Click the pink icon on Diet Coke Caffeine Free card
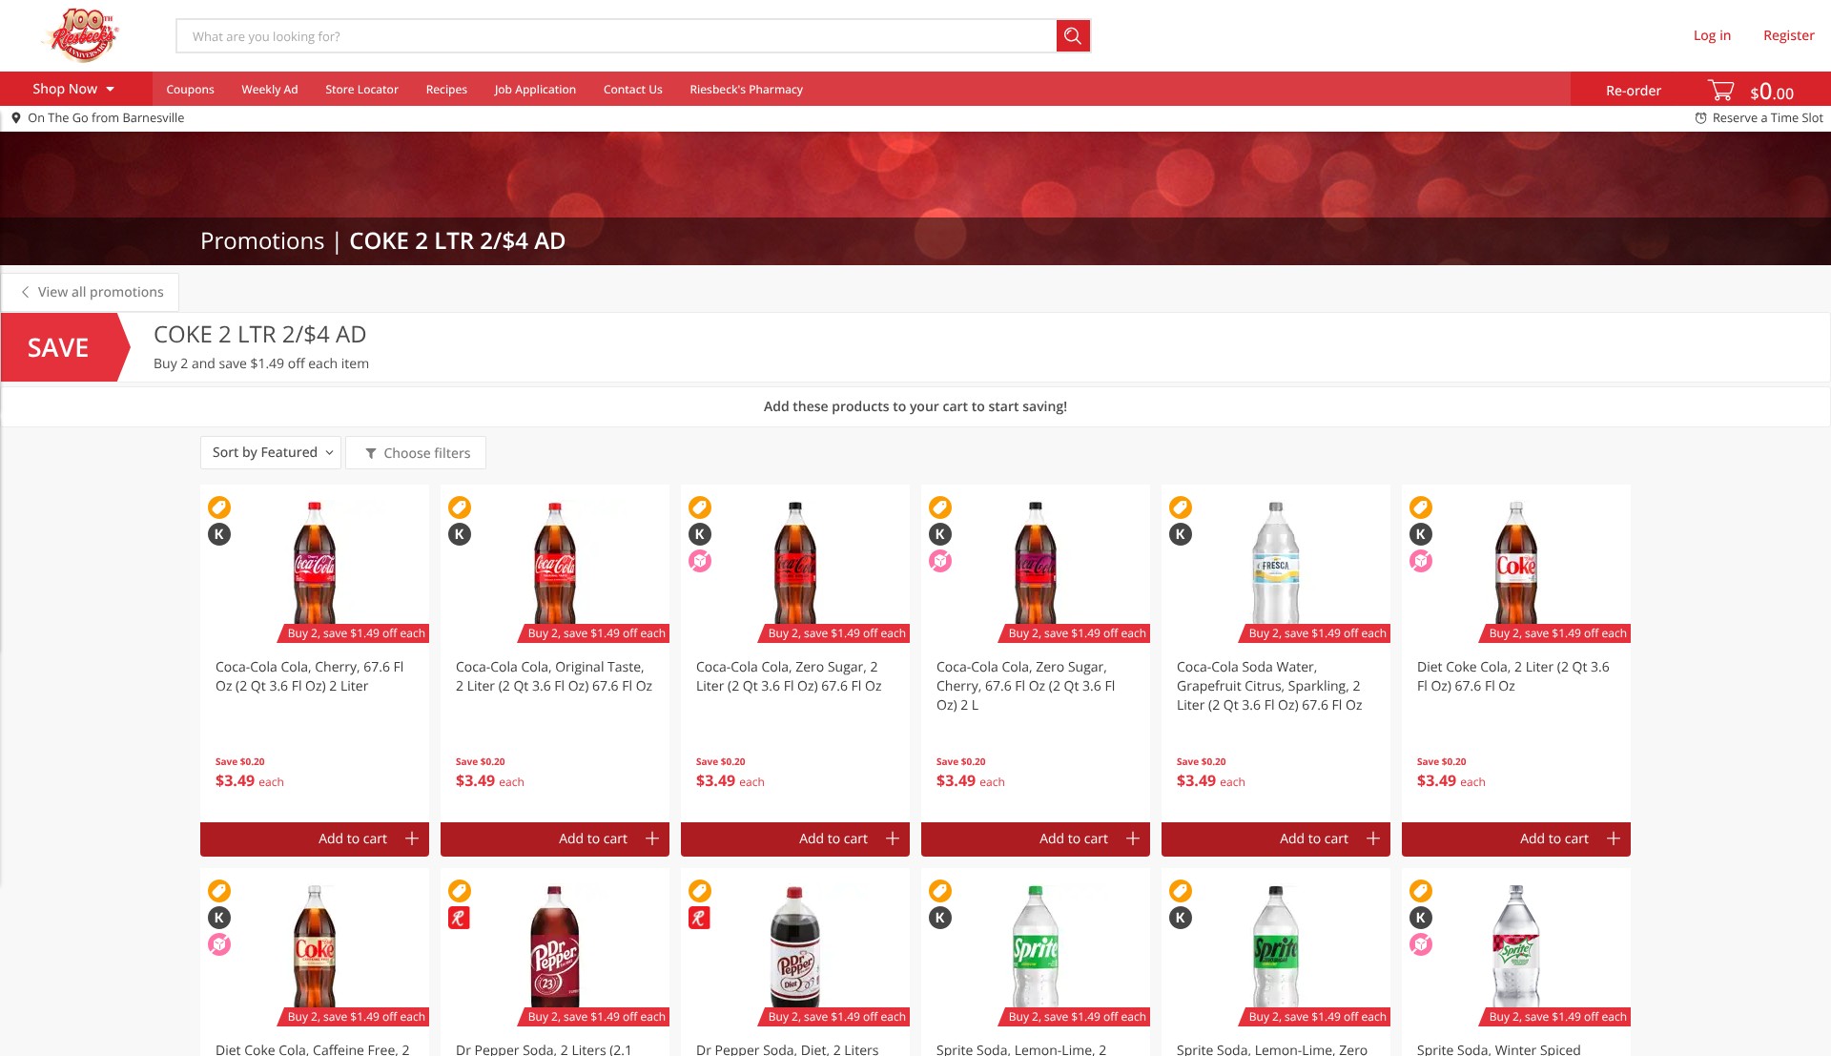Image resolution: width=1831 pixels, height=1056 pixels. point(219,944)
